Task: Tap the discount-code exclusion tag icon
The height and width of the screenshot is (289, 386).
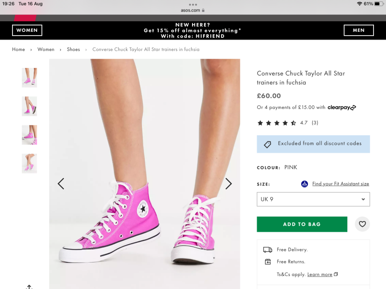Action: point(267,144)
